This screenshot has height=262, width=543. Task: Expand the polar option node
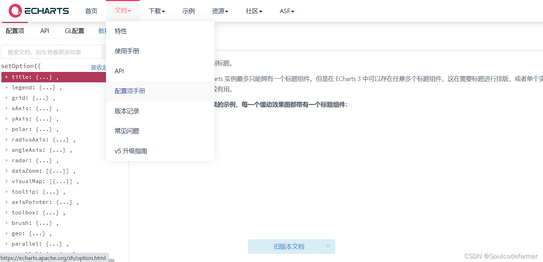click(7, 129)
